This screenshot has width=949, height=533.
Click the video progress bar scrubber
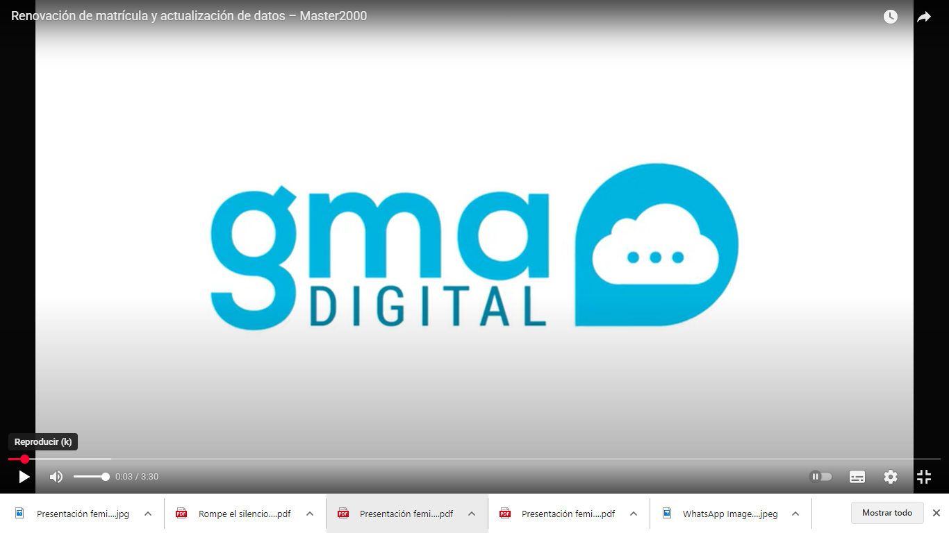(x=25, y=459)
